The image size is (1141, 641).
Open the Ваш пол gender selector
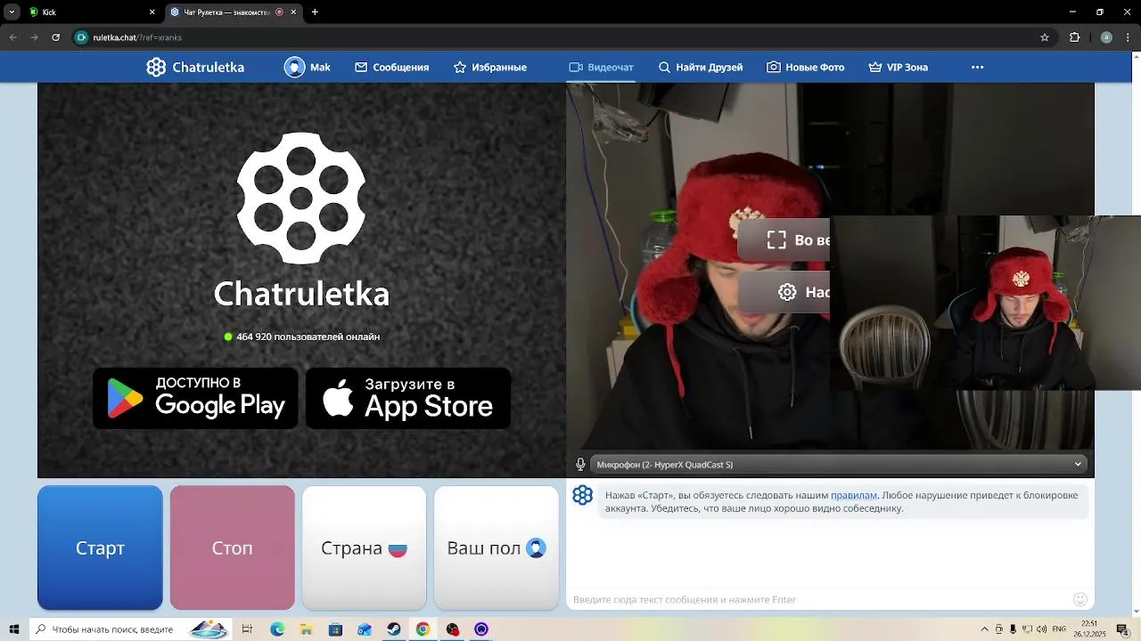click(496, 548)
